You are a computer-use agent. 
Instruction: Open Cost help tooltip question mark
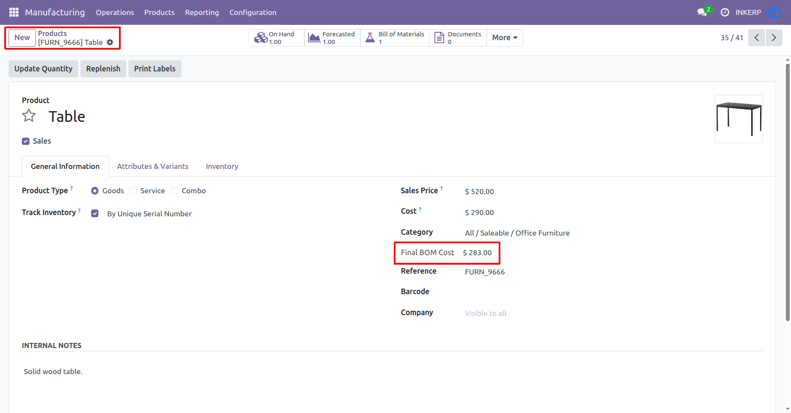coord(420,209)
